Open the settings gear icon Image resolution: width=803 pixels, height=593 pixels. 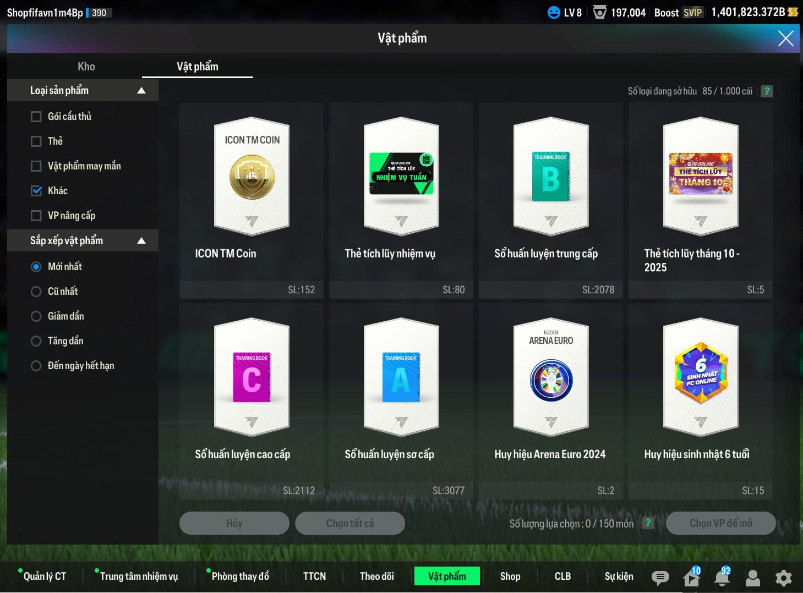click(783, 578)
